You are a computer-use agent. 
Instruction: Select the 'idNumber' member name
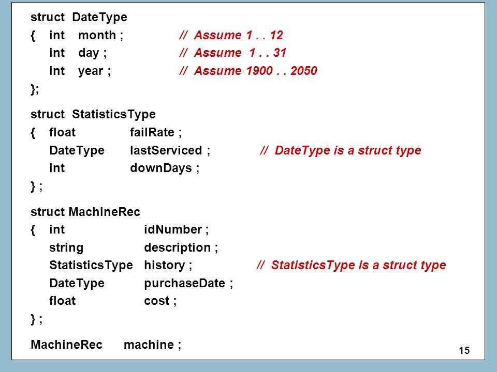click(x=173, y=229)
